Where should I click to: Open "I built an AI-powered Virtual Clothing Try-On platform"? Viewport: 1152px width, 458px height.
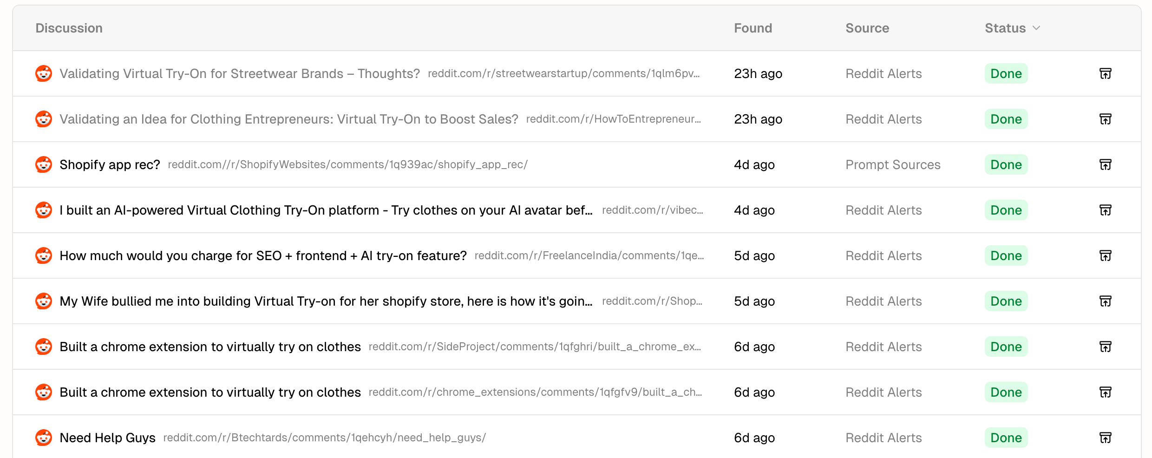[325, 210]
